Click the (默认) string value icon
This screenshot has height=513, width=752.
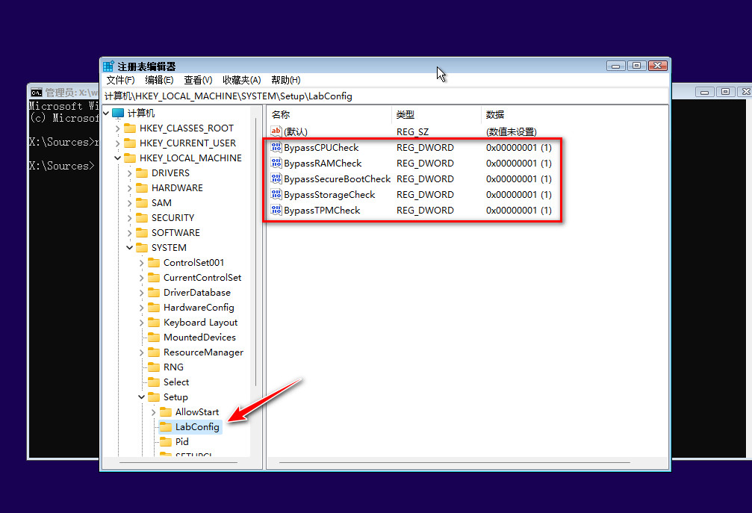pos(276,131)
